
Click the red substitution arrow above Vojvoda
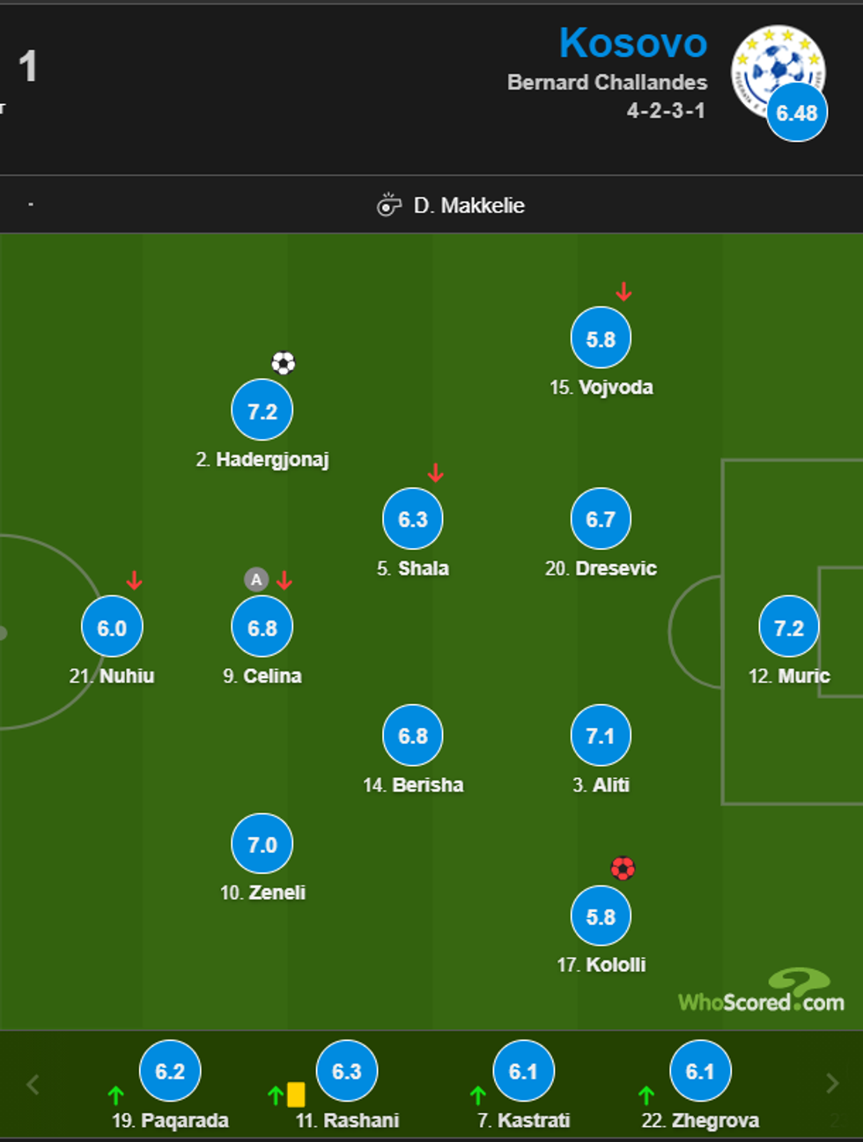(623, 292)
